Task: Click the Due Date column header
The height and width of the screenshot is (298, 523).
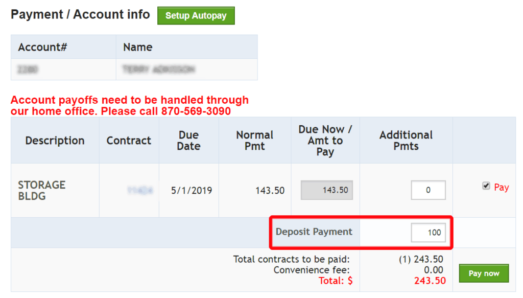Action: [x=188, y=141]
